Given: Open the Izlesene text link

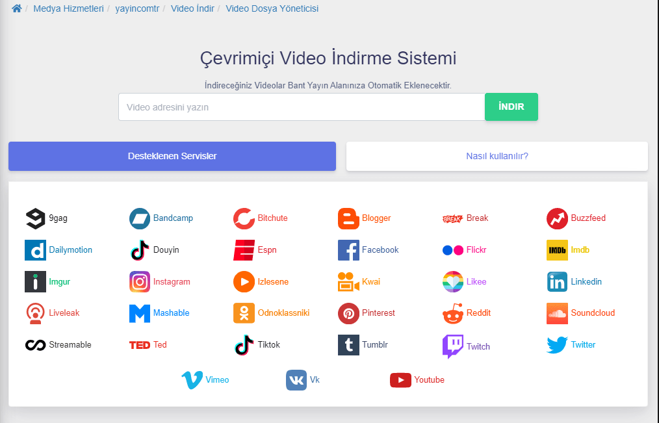Looking at the screenshot, I should (273, 282).
